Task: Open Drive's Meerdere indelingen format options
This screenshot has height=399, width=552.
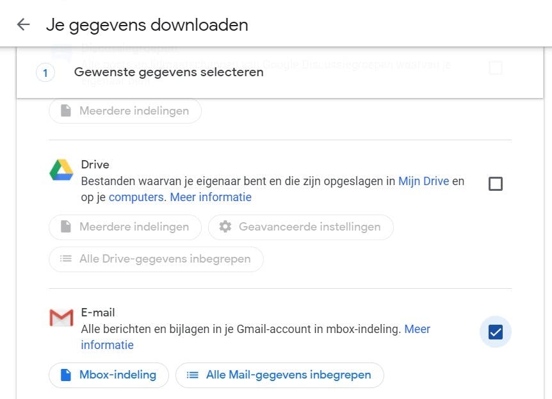Action: [x=125, y=227]
